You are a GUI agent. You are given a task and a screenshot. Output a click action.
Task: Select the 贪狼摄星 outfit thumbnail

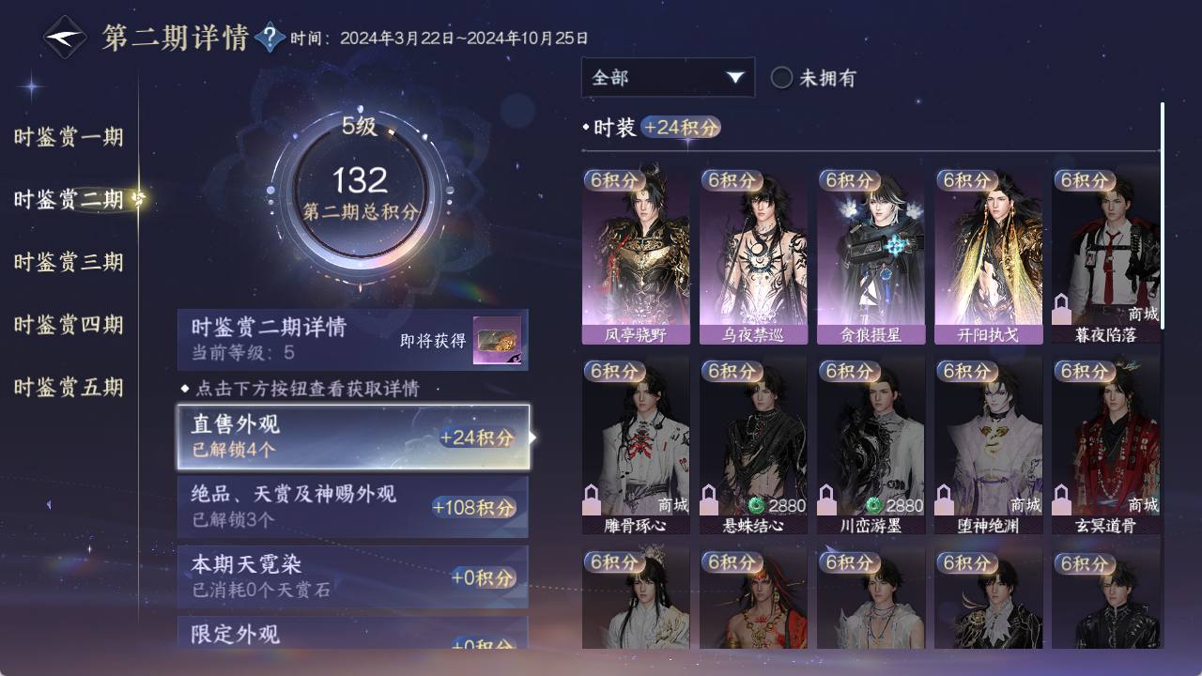871,255
